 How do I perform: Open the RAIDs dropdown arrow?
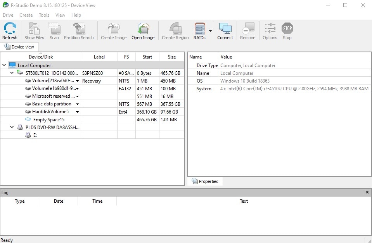click(210, 31)
